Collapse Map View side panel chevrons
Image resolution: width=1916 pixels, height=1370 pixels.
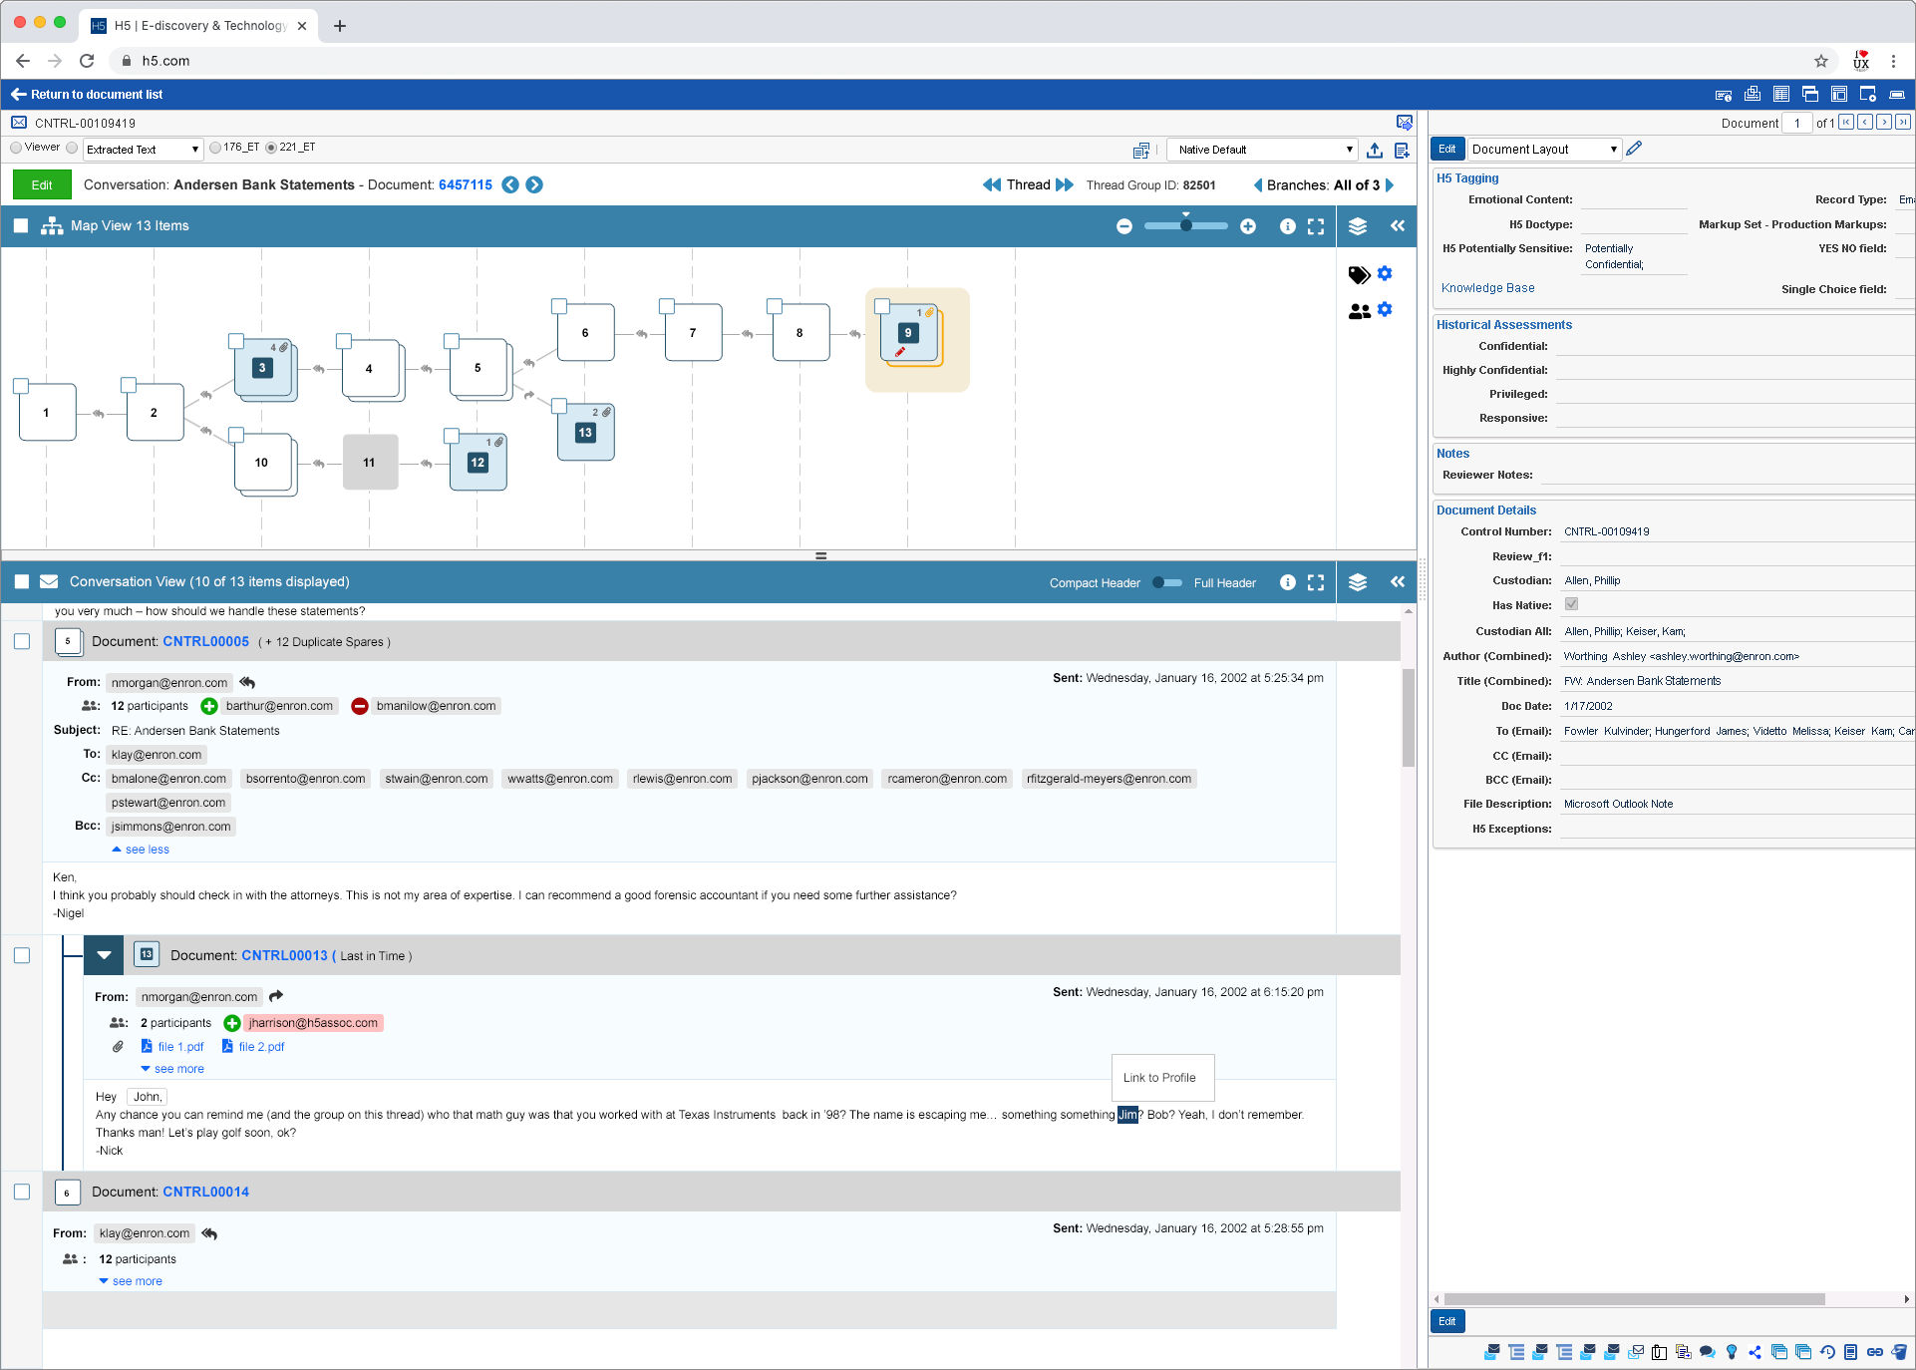point(1398,226)
